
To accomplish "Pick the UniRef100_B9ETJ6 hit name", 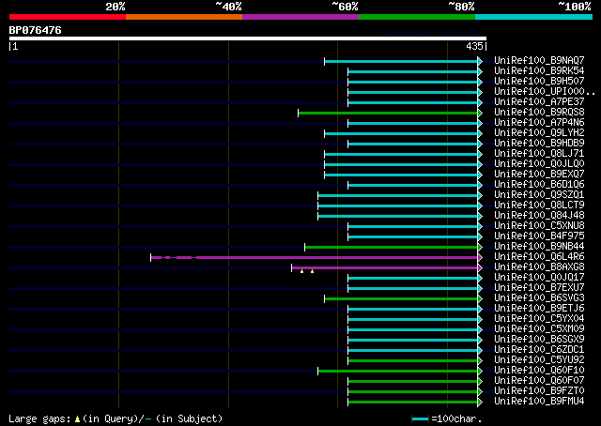I will pos(539,309).
